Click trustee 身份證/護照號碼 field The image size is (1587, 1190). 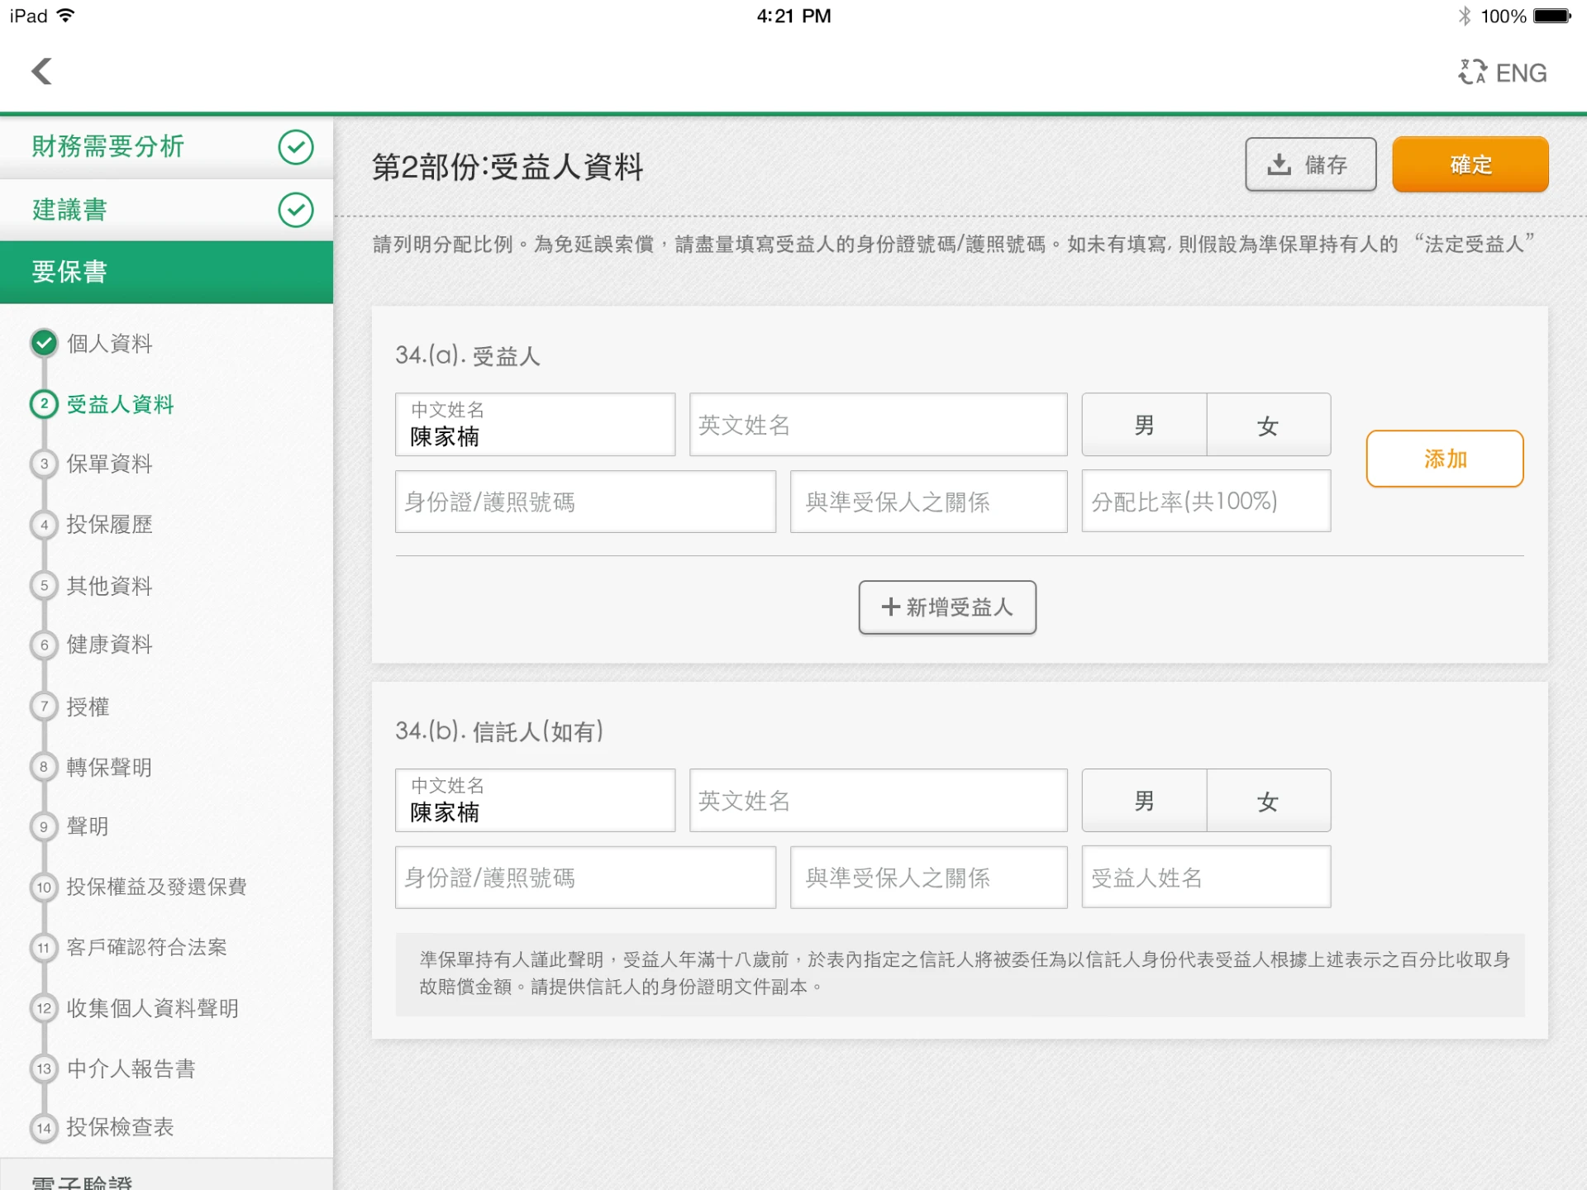[585, 878]
